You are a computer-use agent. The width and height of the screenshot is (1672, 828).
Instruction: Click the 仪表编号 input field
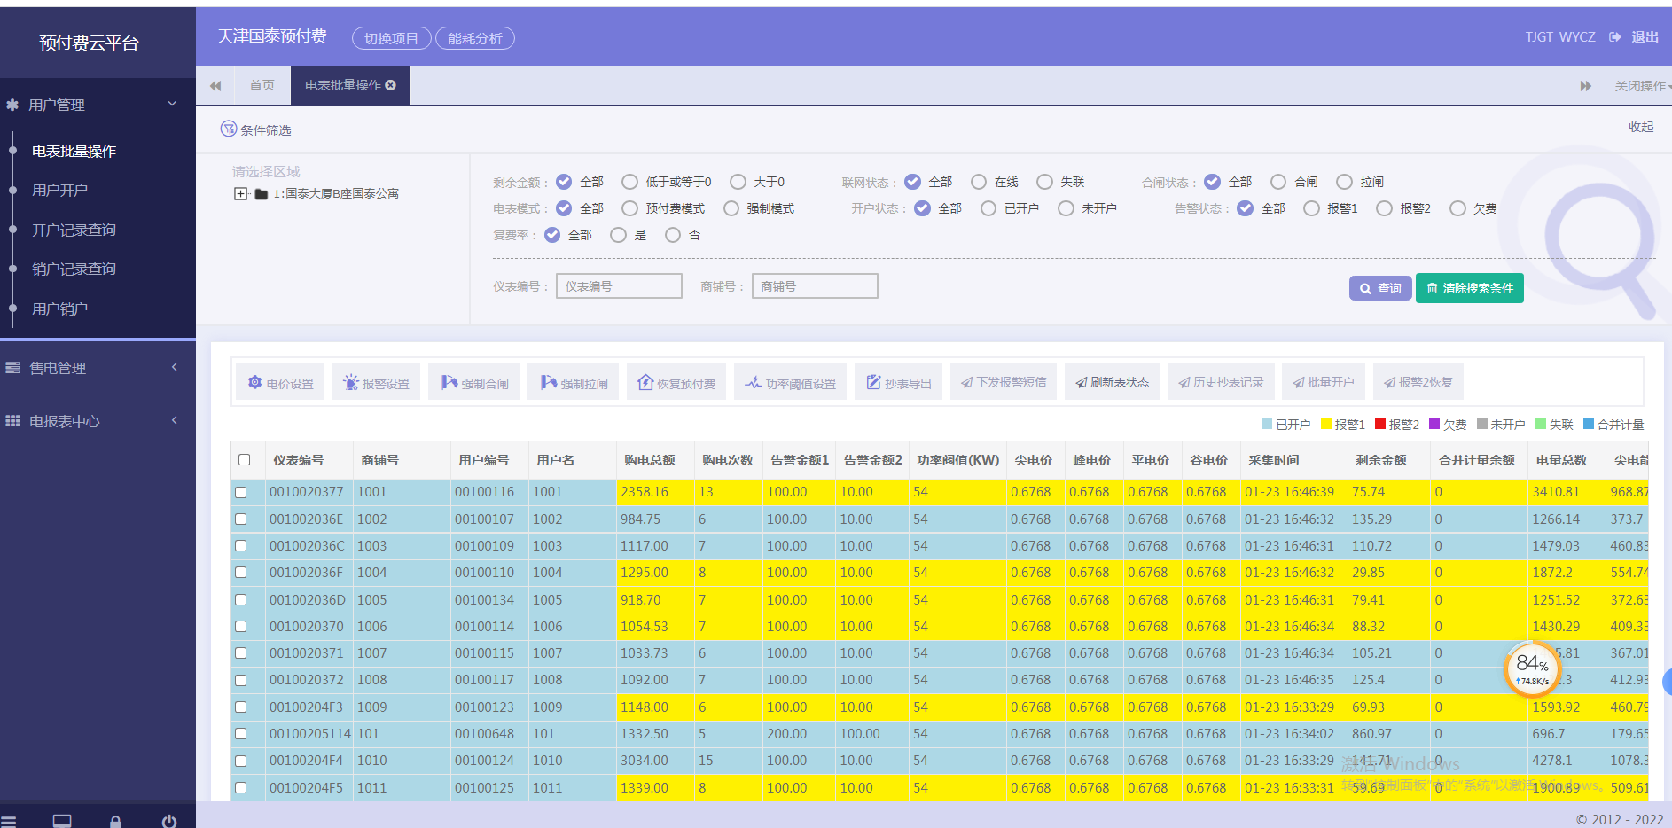click(619, 286)
